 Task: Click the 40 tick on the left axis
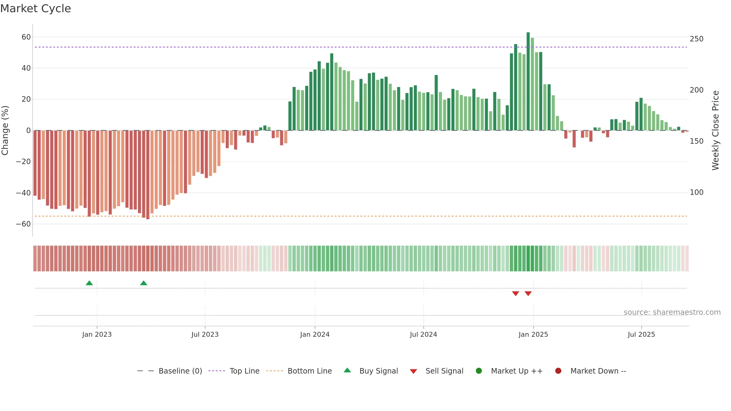coord(26,68)
